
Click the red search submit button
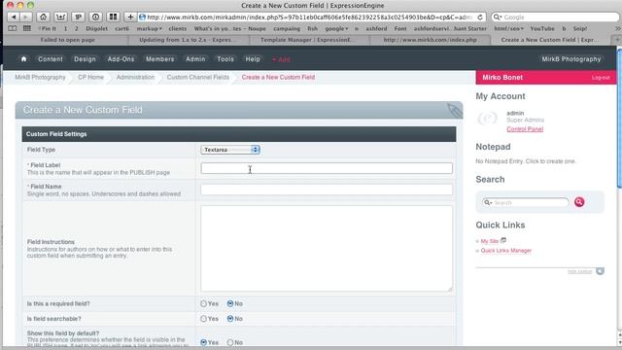coord(579,202)
